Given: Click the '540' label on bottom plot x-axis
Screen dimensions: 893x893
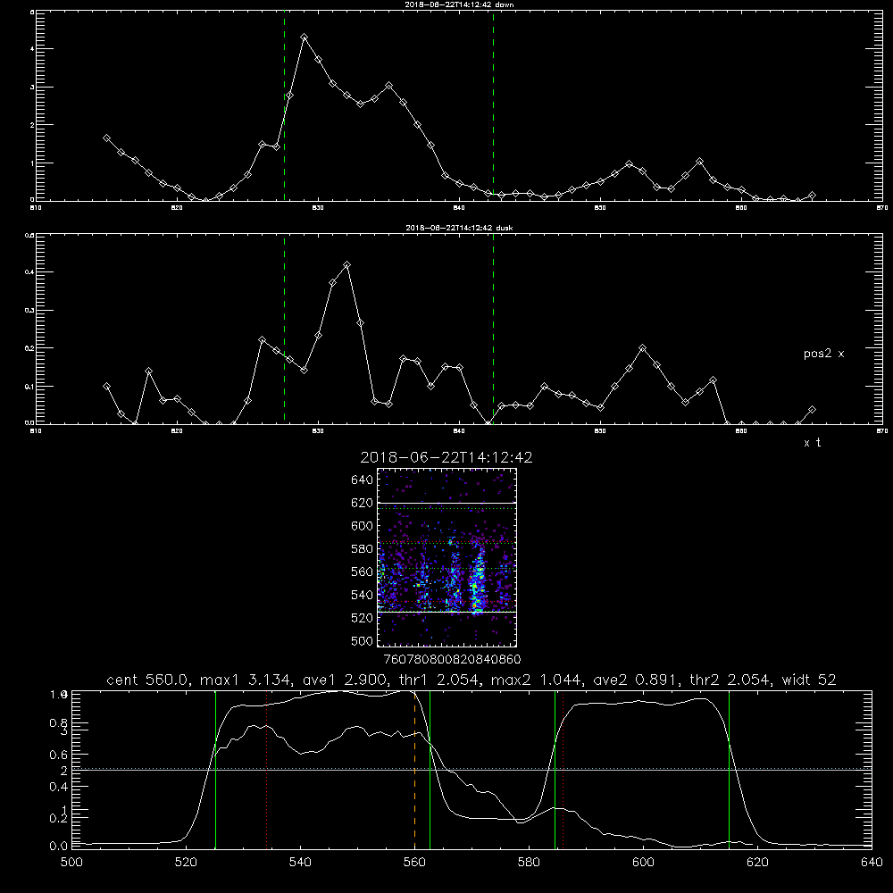Looking at the screenshot, I should click(300, 863).
